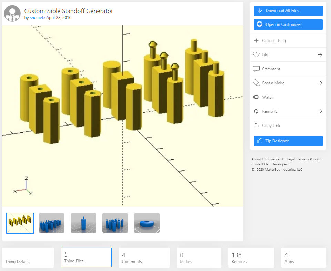Click the pencil icon for Post a Make

256,83
